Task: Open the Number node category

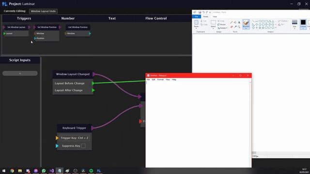Action: pyautogui.click(x=68, y=18)
